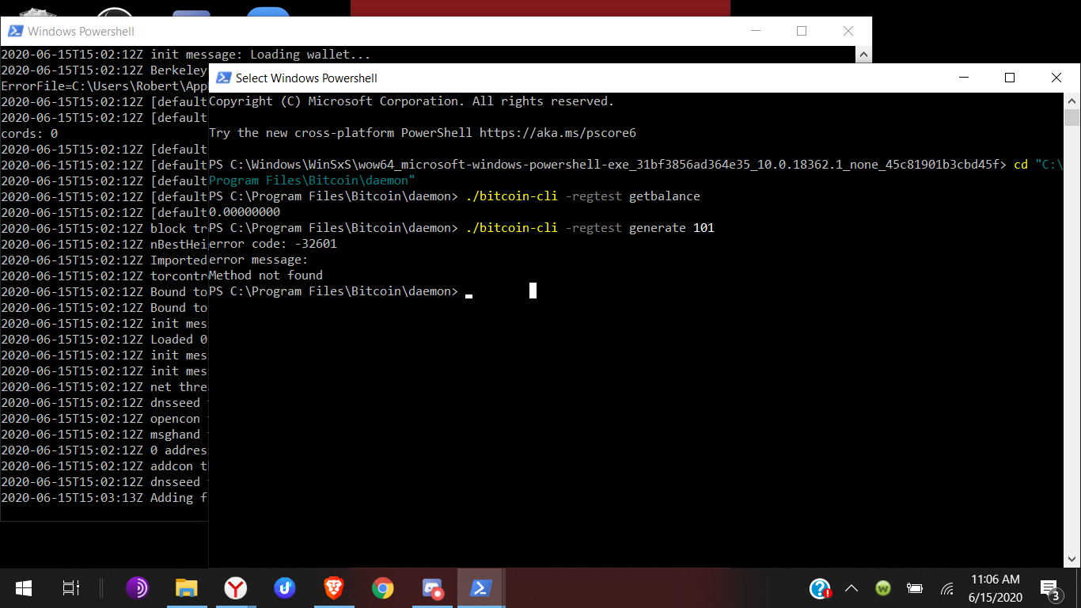The image size is (1081, 608).
Task: Click the 'cords: 0' log line
Action: (x=29, y=134)
